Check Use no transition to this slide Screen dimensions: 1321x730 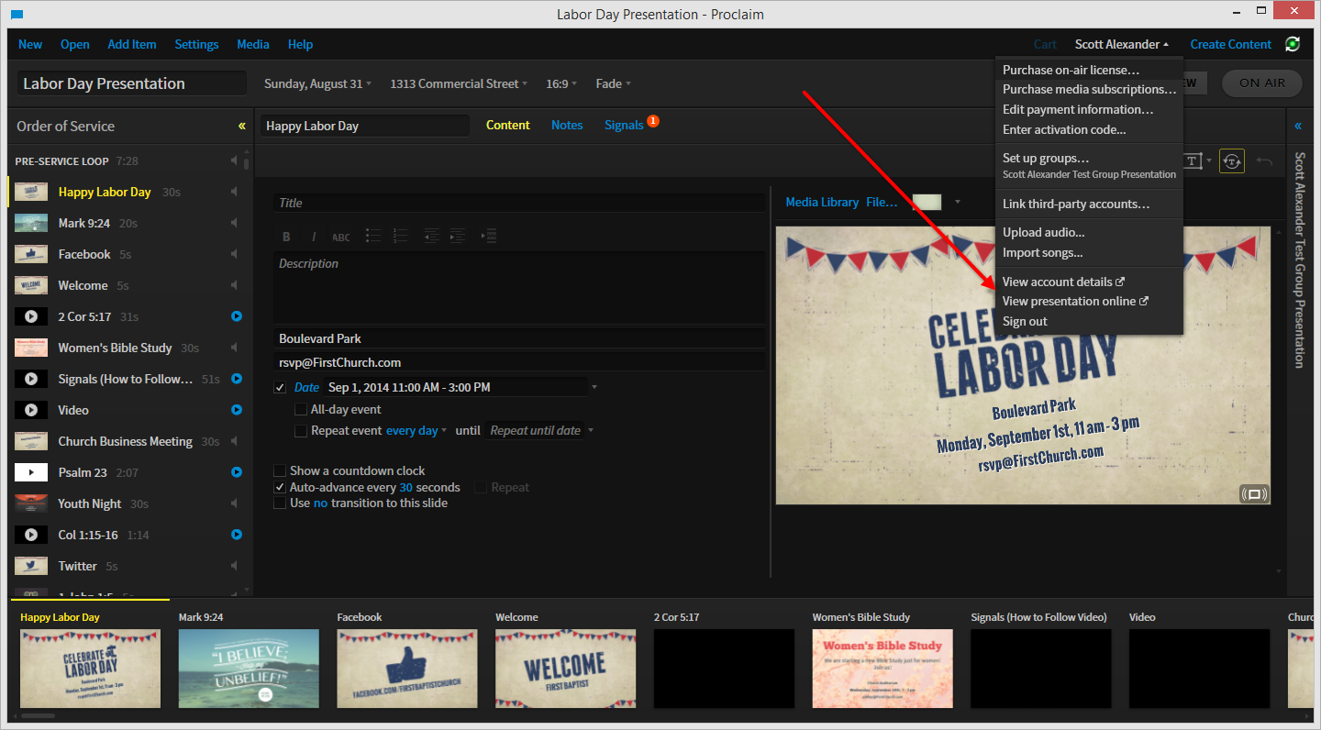click(x=281, y=503)
